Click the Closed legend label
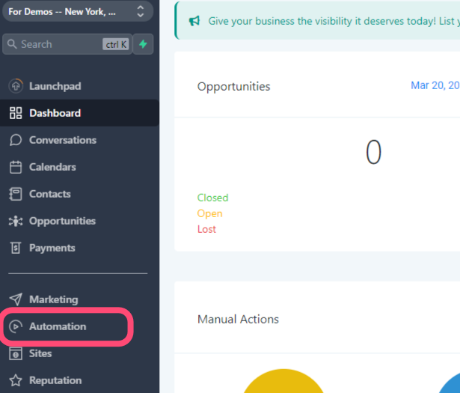Screen dimensions: 460x393 pos(212,198)
